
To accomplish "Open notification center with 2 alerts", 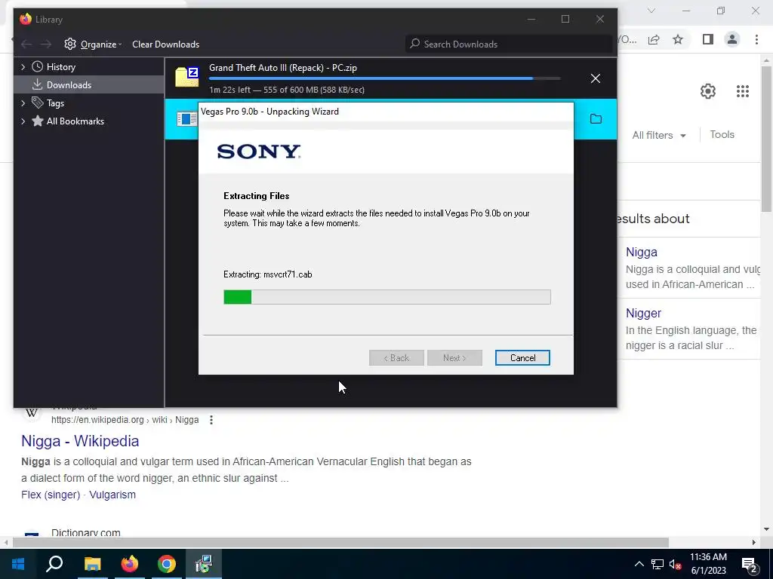I will 749,565.
